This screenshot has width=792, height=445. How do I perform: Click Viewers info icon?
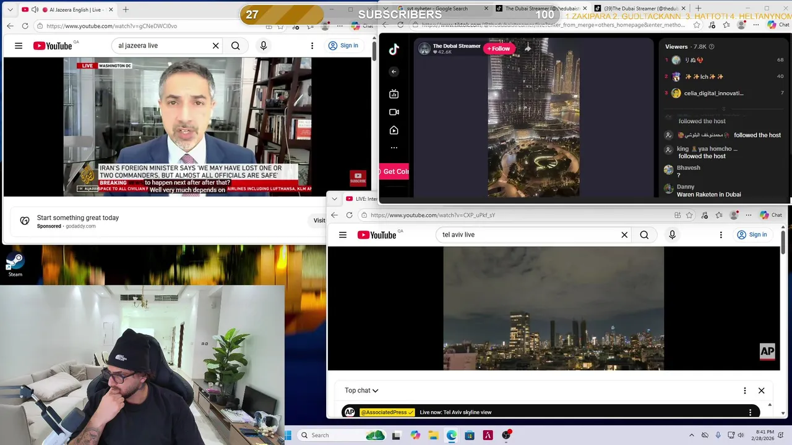point(712,47)
